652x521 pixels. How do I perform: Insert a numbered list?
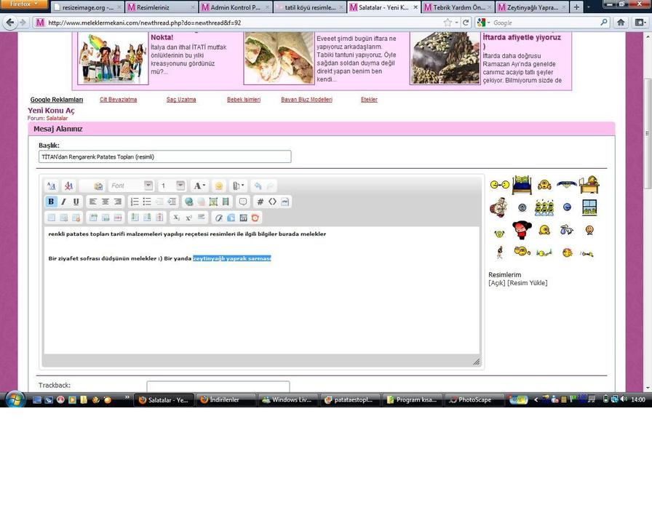click(x=135, y=202)
